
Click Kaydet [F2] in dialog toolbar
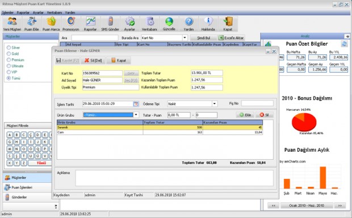(x=68, y=61)
